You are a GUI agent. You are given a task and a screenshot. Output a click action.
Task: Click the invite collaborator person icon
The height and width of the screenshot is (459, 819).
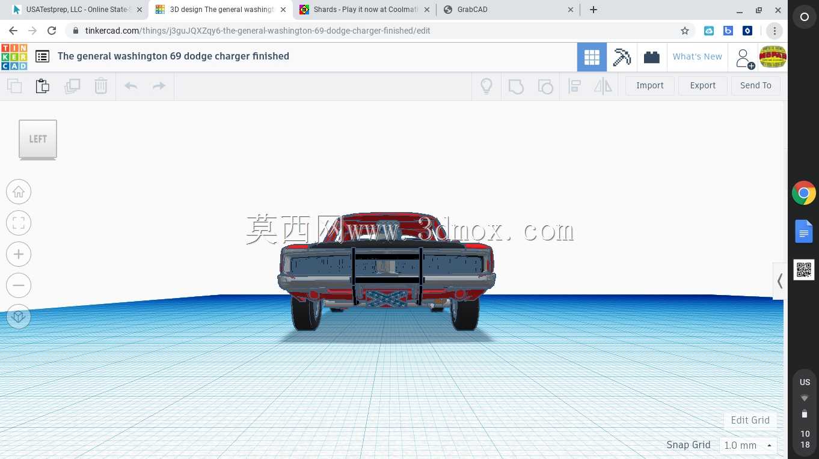pyautogui.click(x=744, y=58)
